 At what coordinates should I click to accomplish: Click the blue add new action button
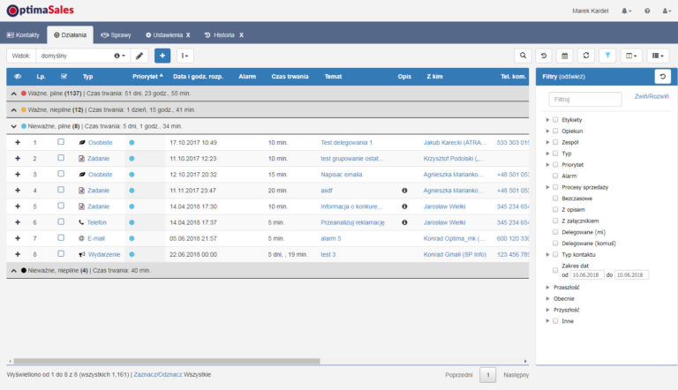click(162, 56)
